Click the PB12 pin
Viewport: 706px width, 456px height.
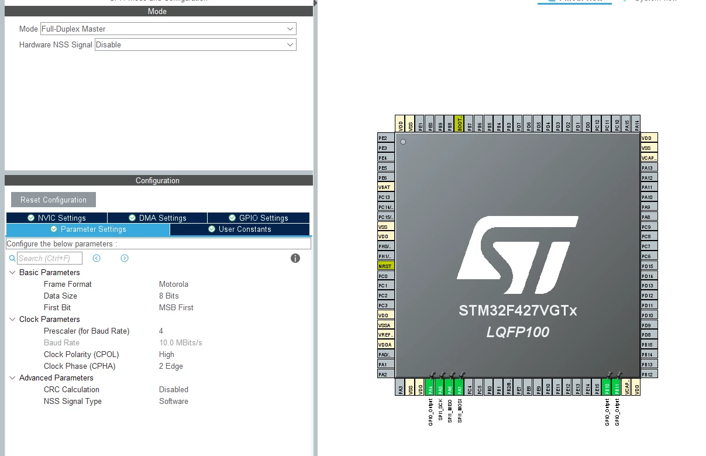pyautogui.click(x=649, y=374)
